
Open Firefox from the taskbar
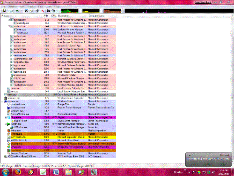[x=18, y=172]
